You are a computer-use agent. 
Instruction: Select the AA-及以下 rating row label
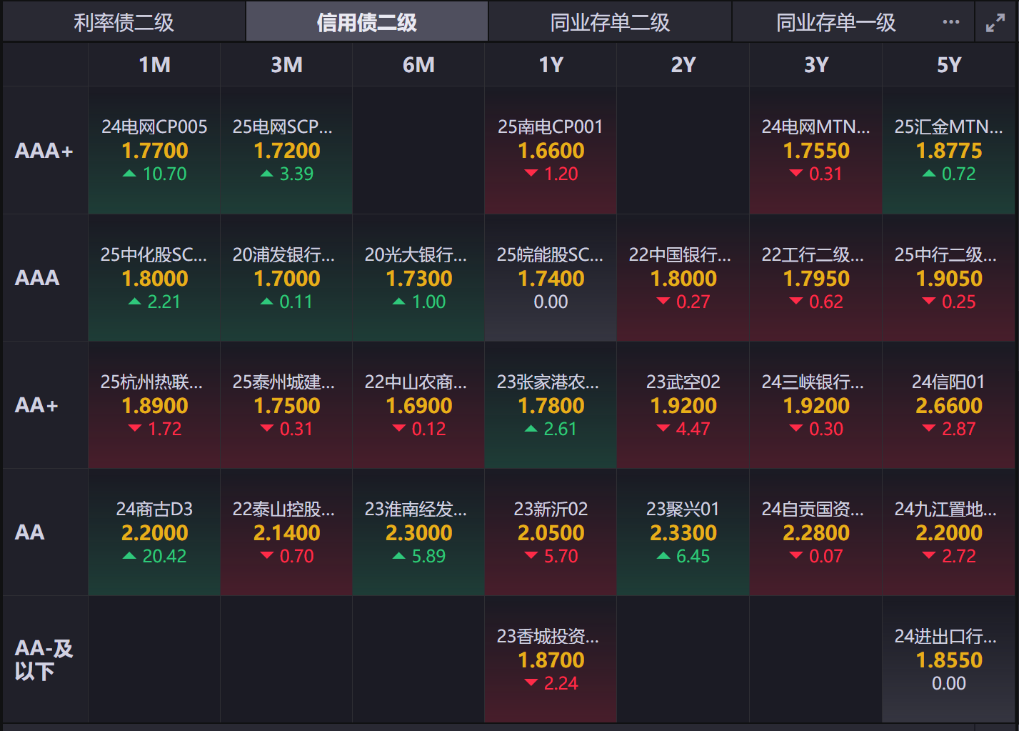(45, 660)
